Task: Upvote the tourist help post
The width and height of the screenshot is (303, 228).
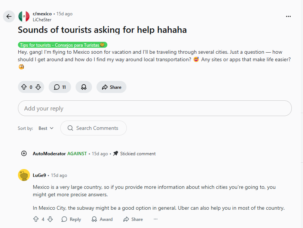Action: point(24,87)
